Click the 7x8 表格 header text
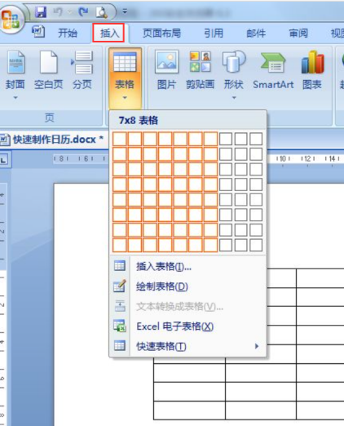Image resolution: width=344 pixels, height=426 pixels. (139, 120)
